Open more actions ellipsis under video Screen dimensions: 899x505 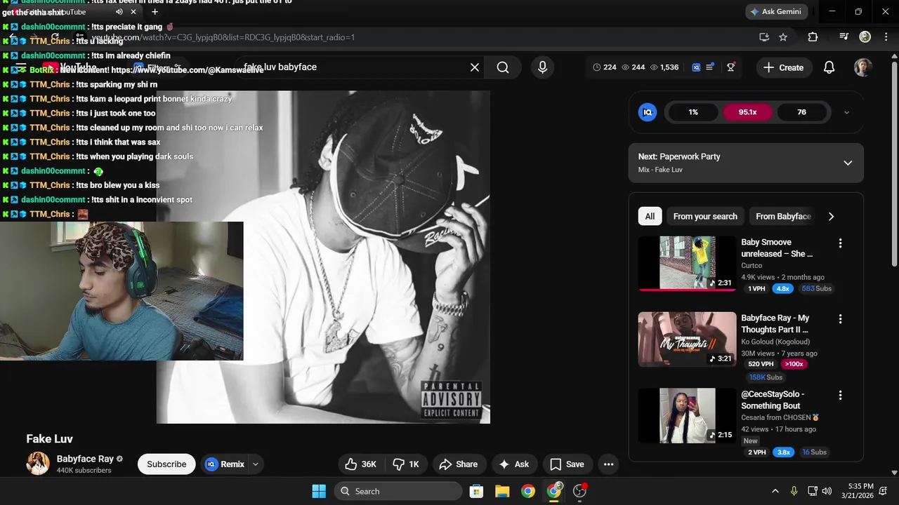[608, 464]
